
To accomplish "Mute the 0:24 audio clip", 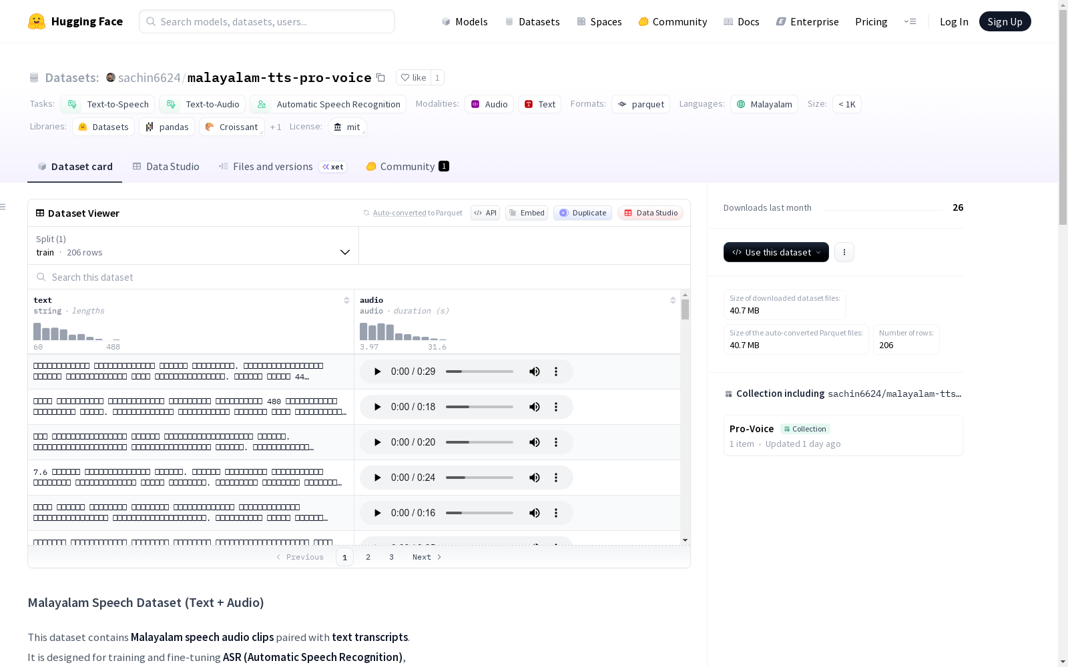I will (x=535, y=478).
